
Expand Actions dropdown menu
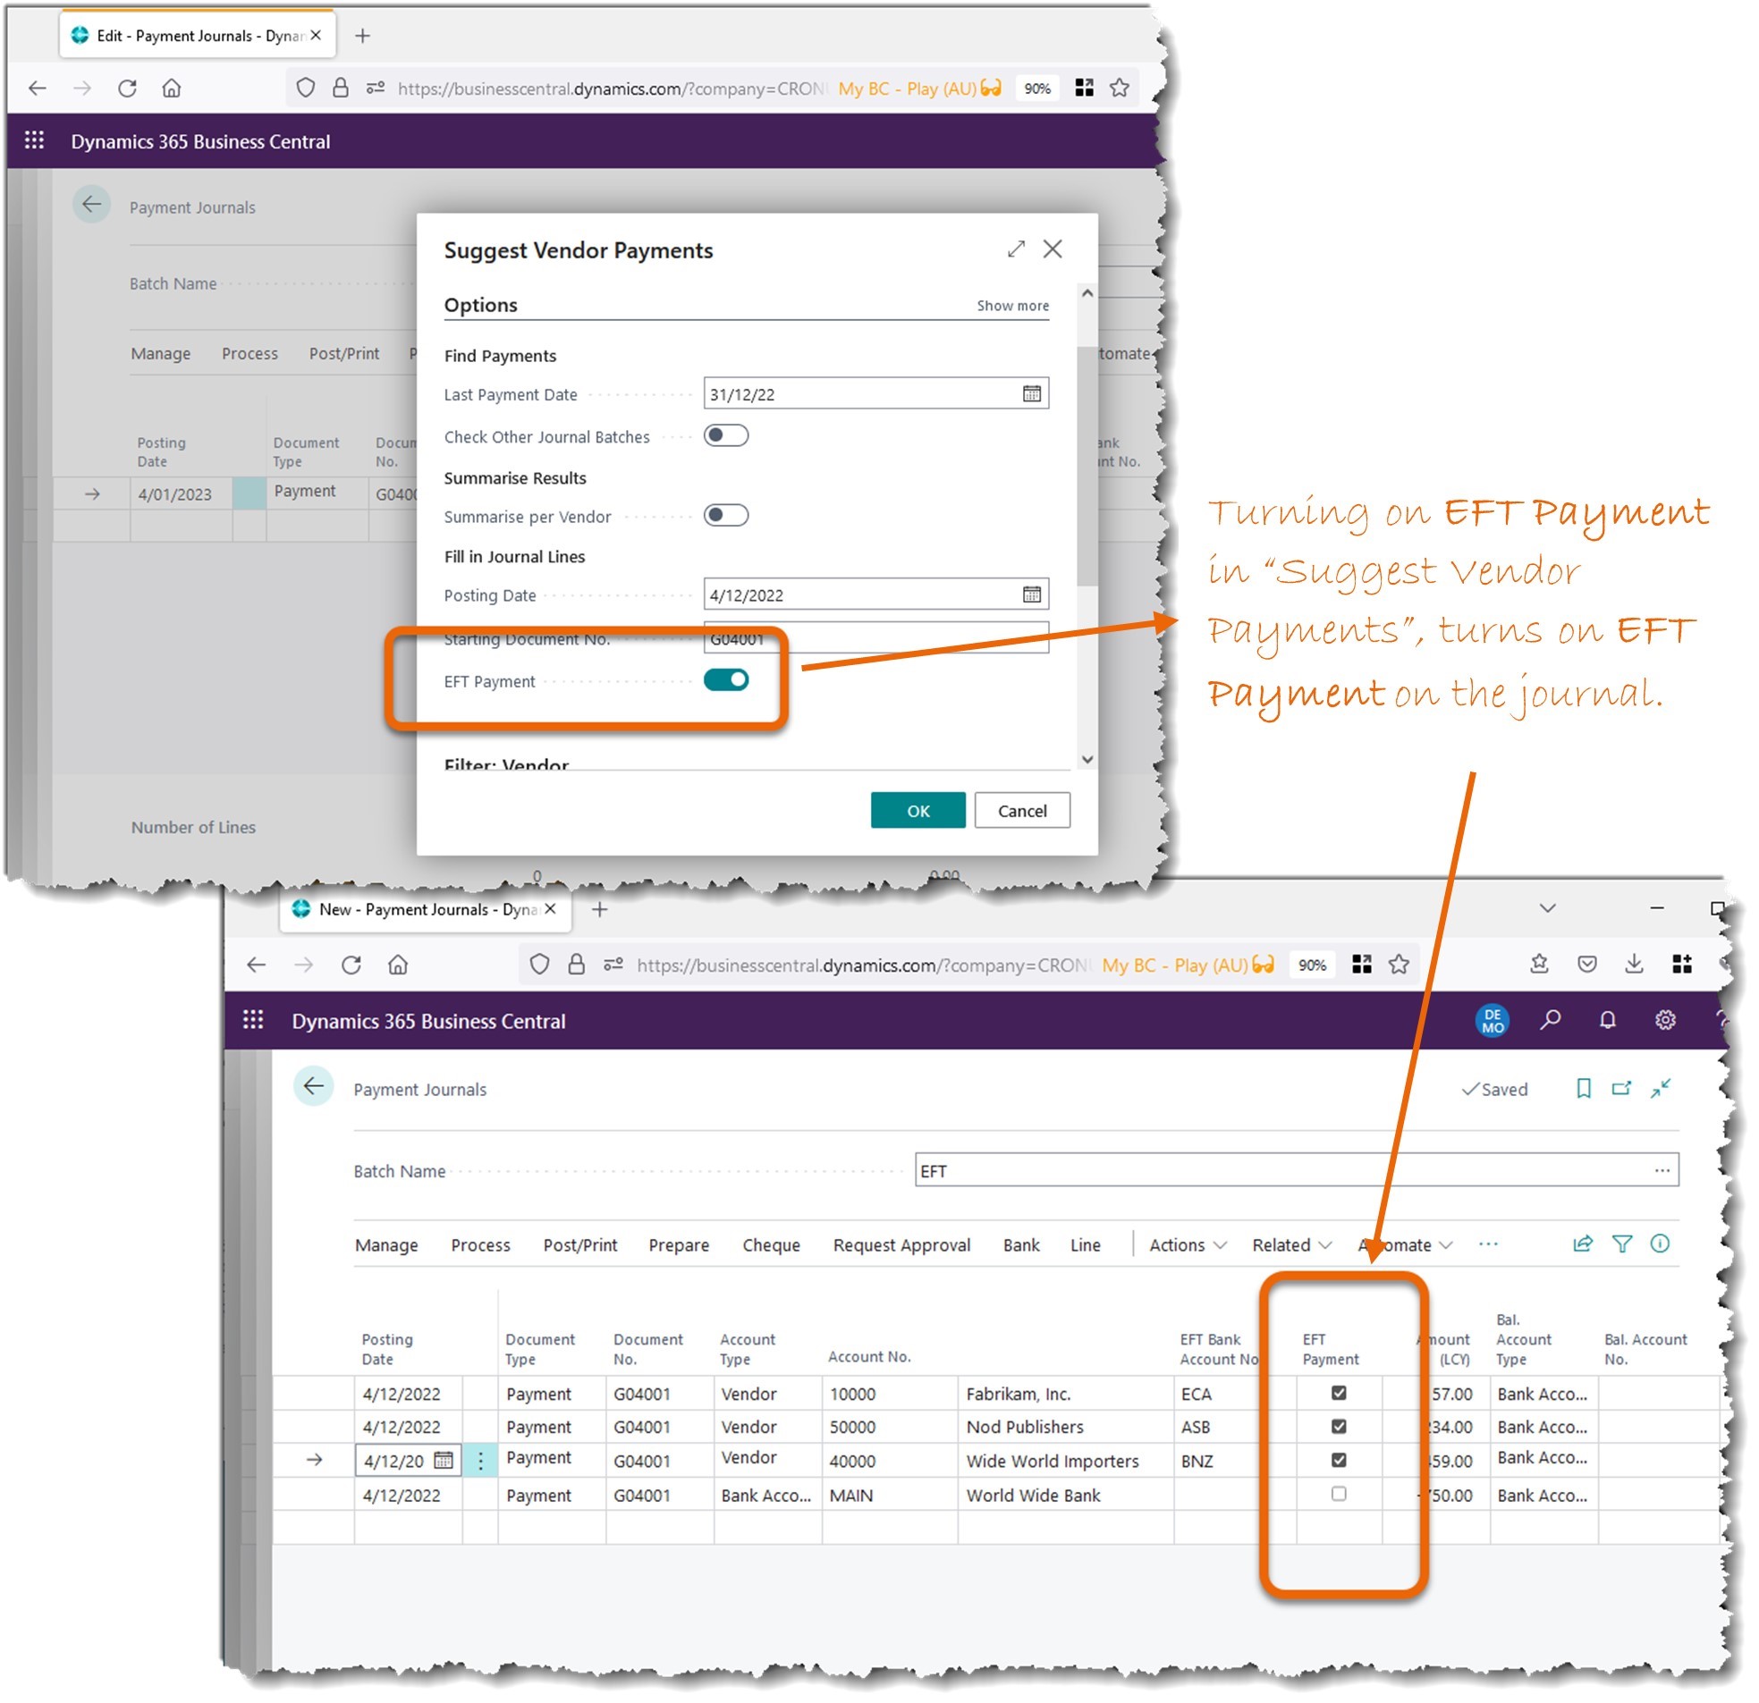coord(1188,1245)
